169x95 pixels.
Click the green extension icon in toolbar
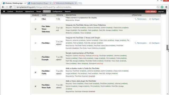(162, 7)
